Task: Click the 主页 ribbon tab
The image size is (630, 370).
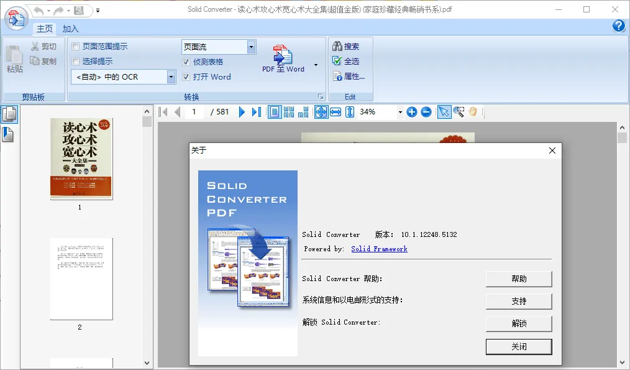Action: tap(44, 29)
